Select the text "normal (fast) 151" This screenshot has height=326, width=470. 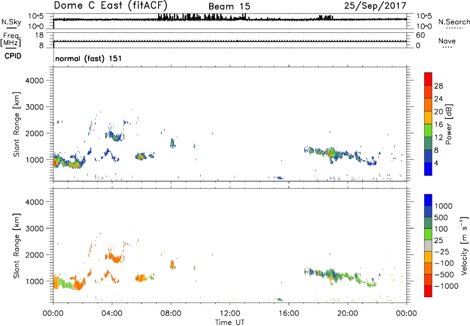pos(89,58)
